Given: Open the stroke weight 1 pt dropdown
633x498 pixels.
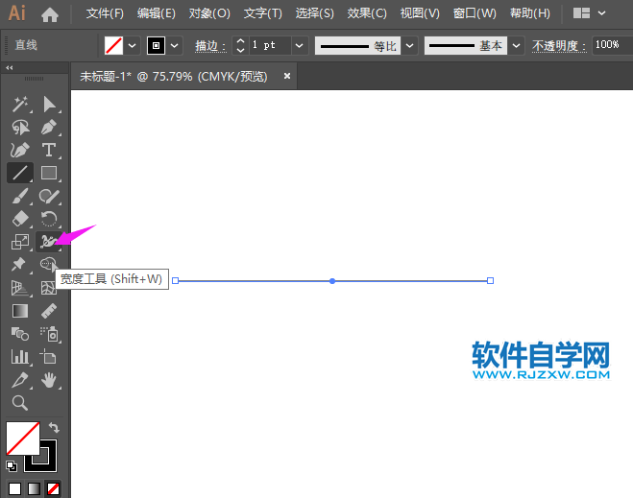Looking at the screenshot, I should click(300, 45).
